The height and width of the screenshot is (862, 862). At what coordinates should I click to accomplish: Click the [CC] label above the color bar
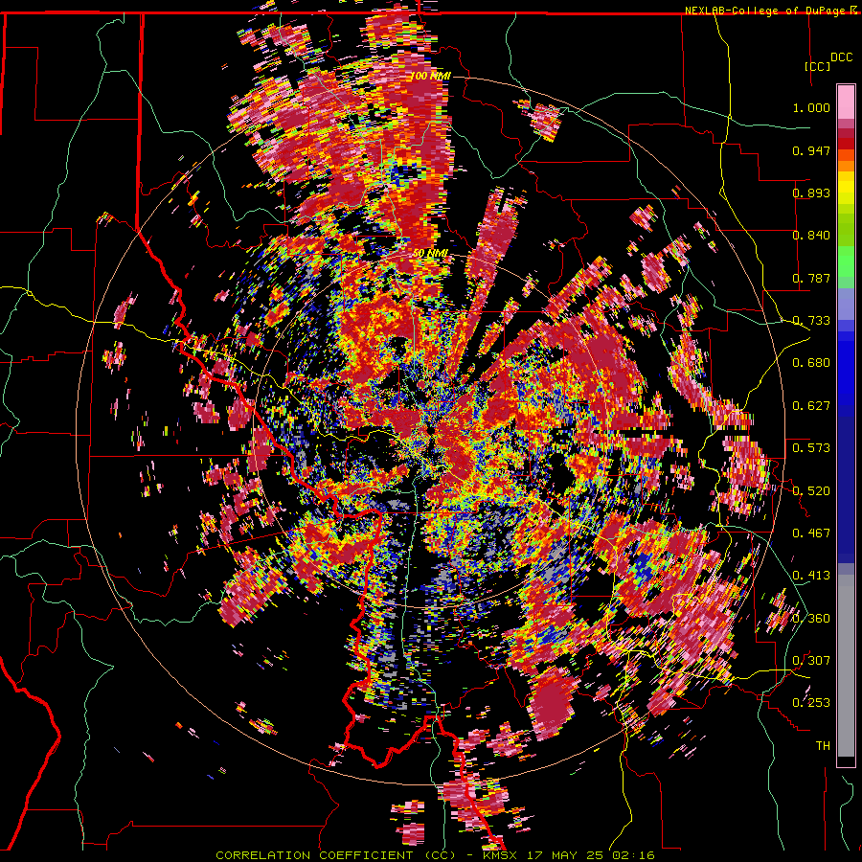pos(818,66)
